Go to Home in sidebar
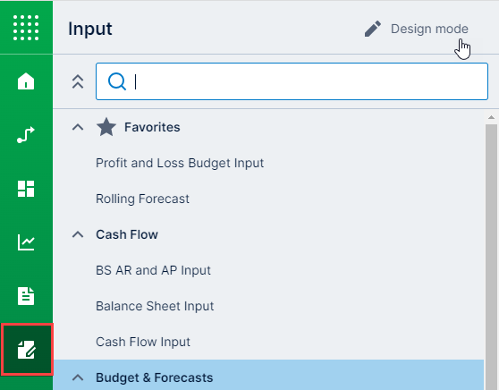The width and height of the screenshot is (499, 390). point(26,81)
